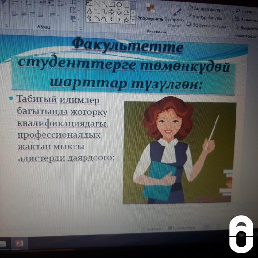258x258 pixels.
Task: Open Выделить select menu
Action: [x=247, y=28]
